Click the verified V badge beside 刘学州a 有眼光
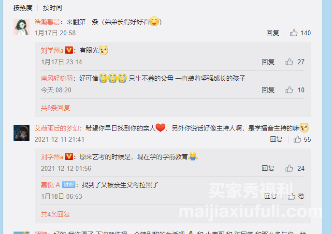Screen dimensions: 332x234 pyautogui.click(x=69, y=50)
